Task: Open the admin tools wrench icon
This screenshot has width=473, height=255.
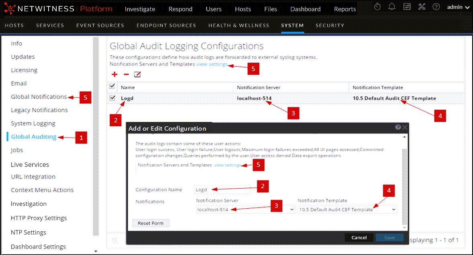Action: pos(422,7)
